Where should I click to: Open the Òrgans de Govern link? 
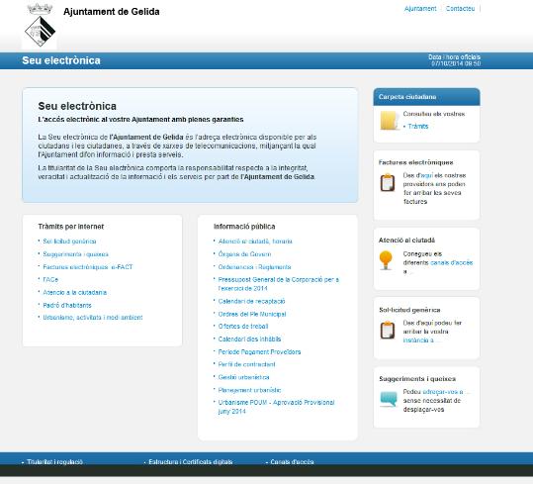coord(244,254)
